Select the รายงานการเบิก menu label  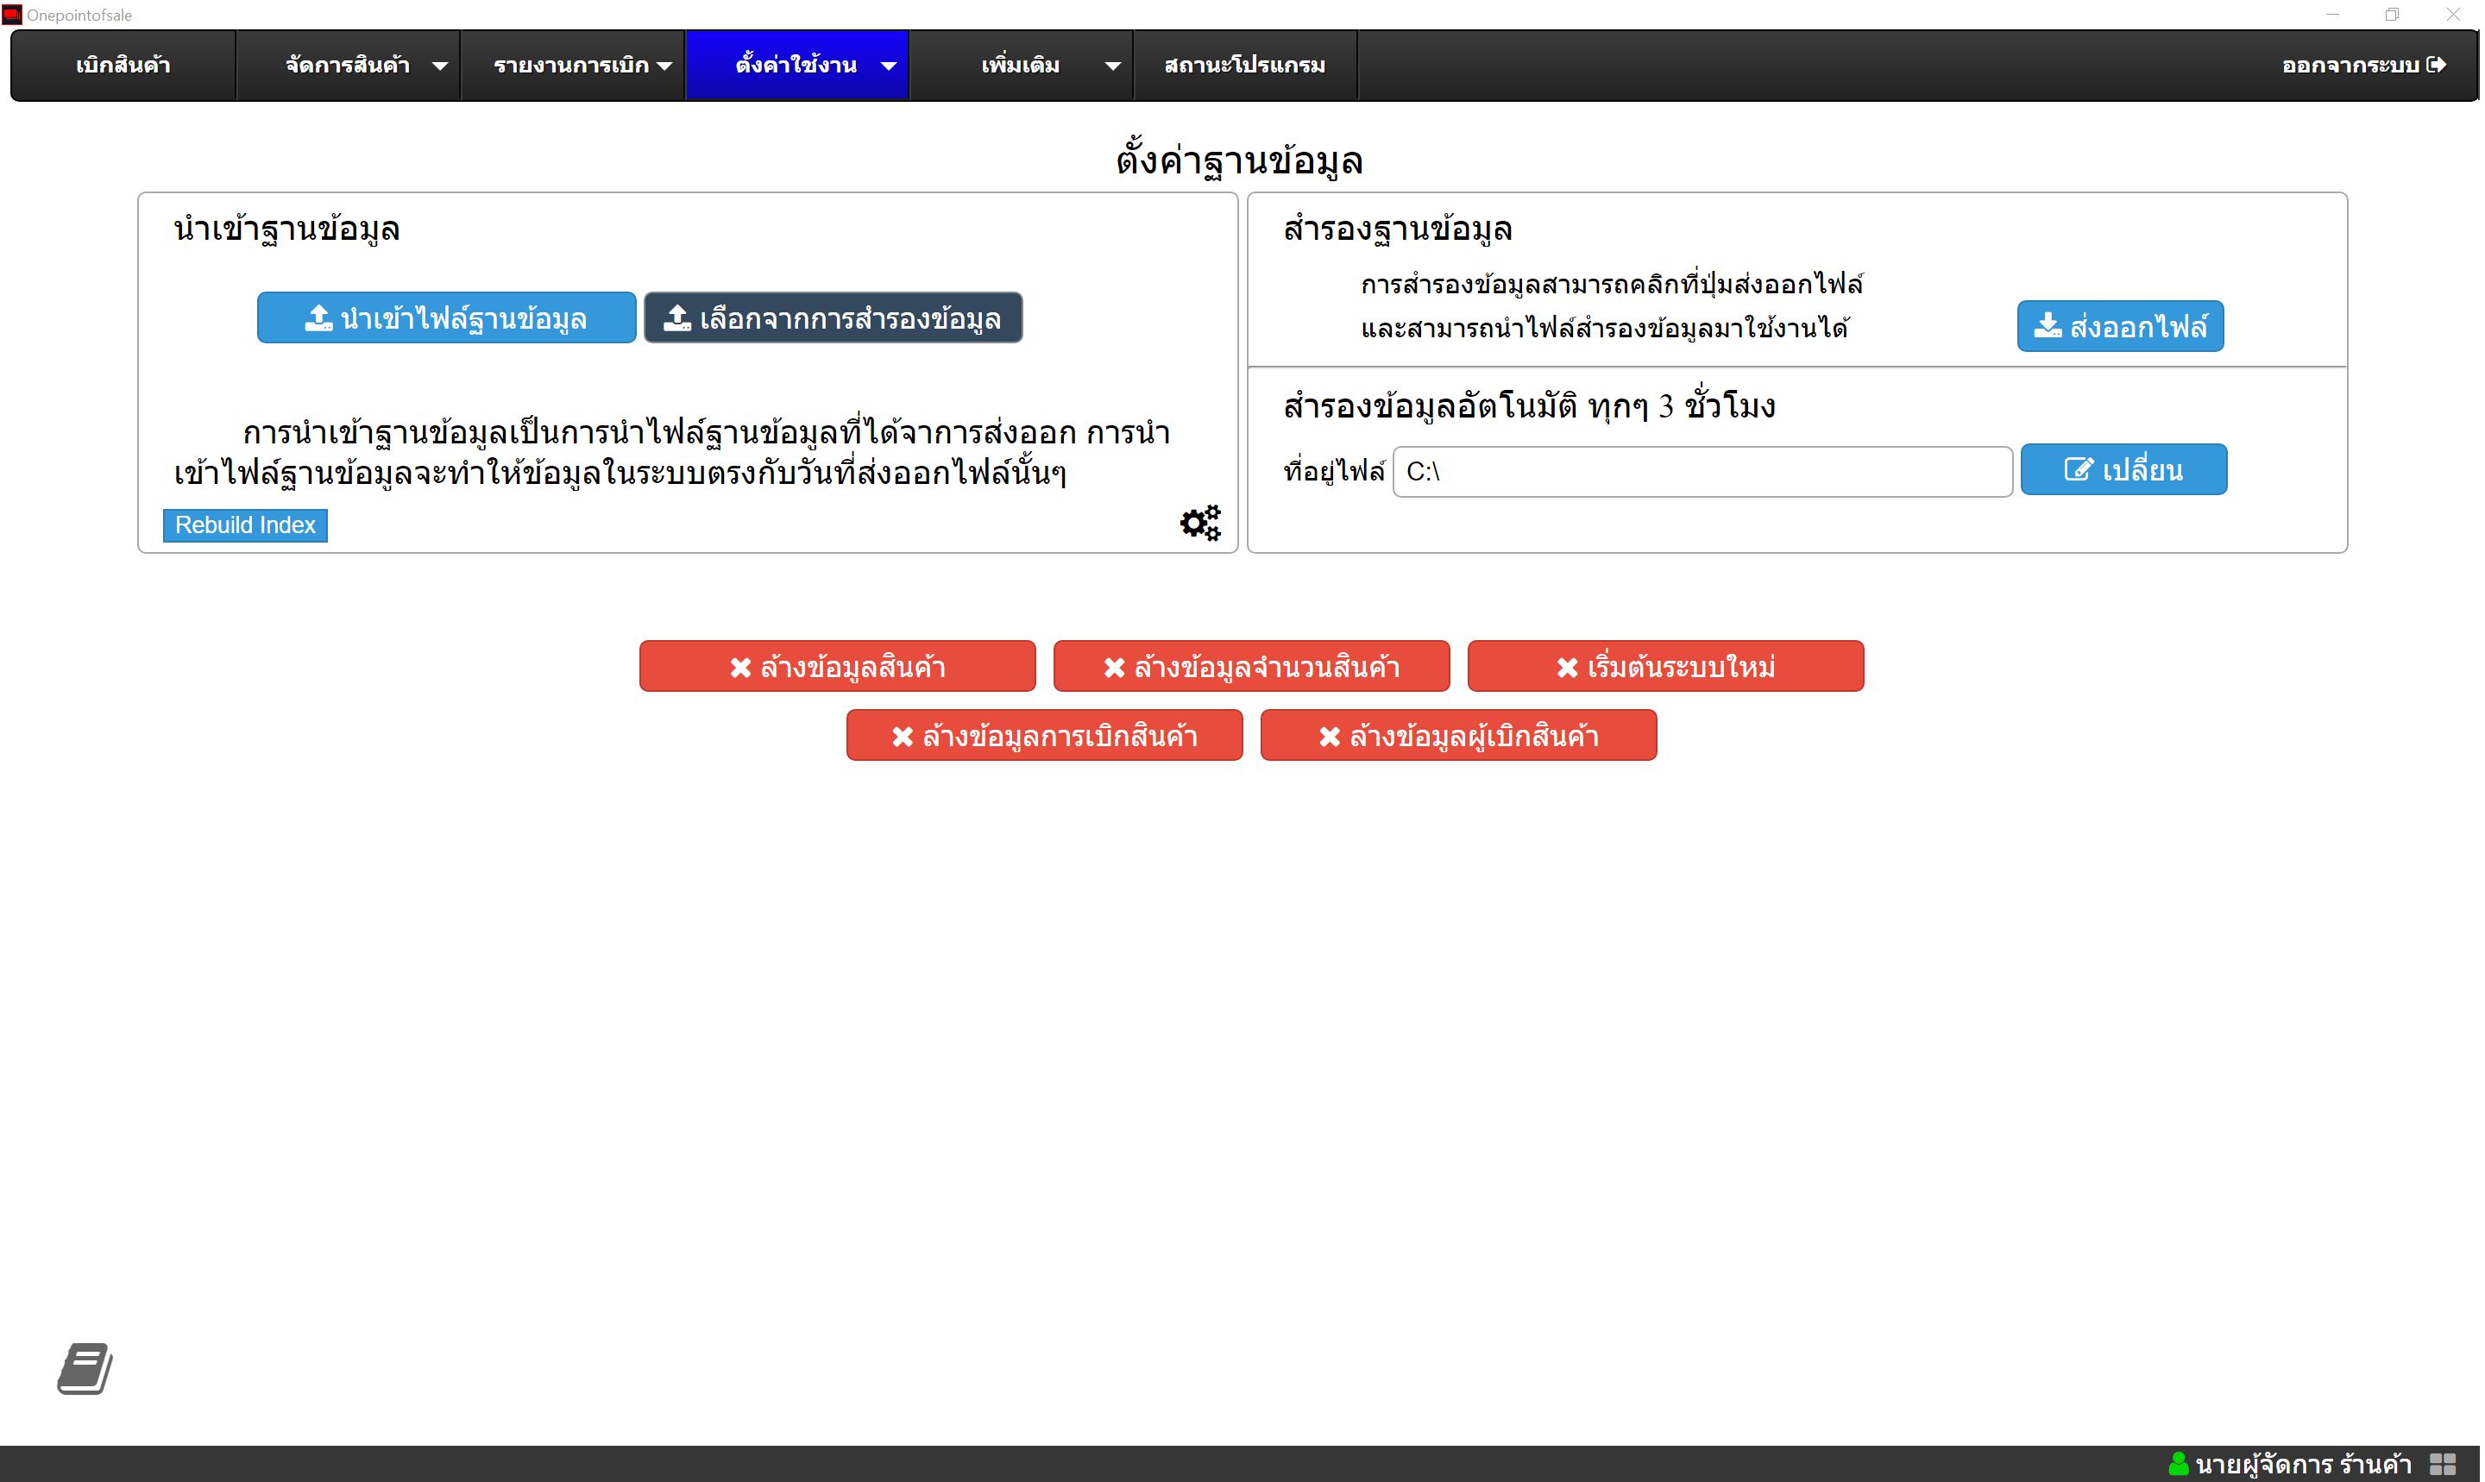click(571, 65)
